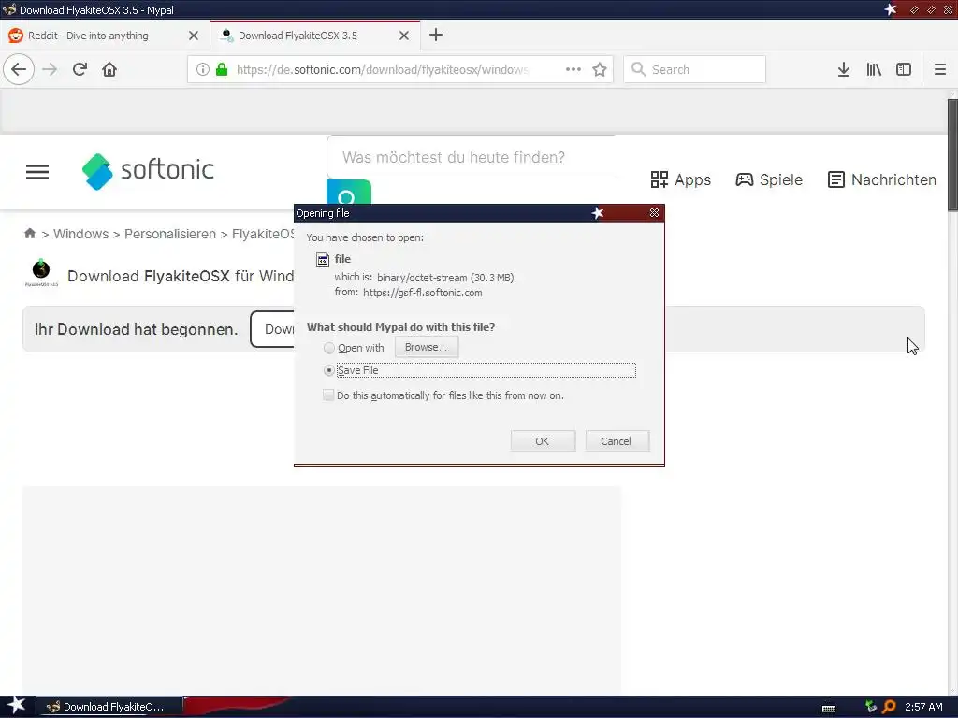Screen dimensions: 958x718
Task: Open a new tab with plus
Action: pos(436,35)
